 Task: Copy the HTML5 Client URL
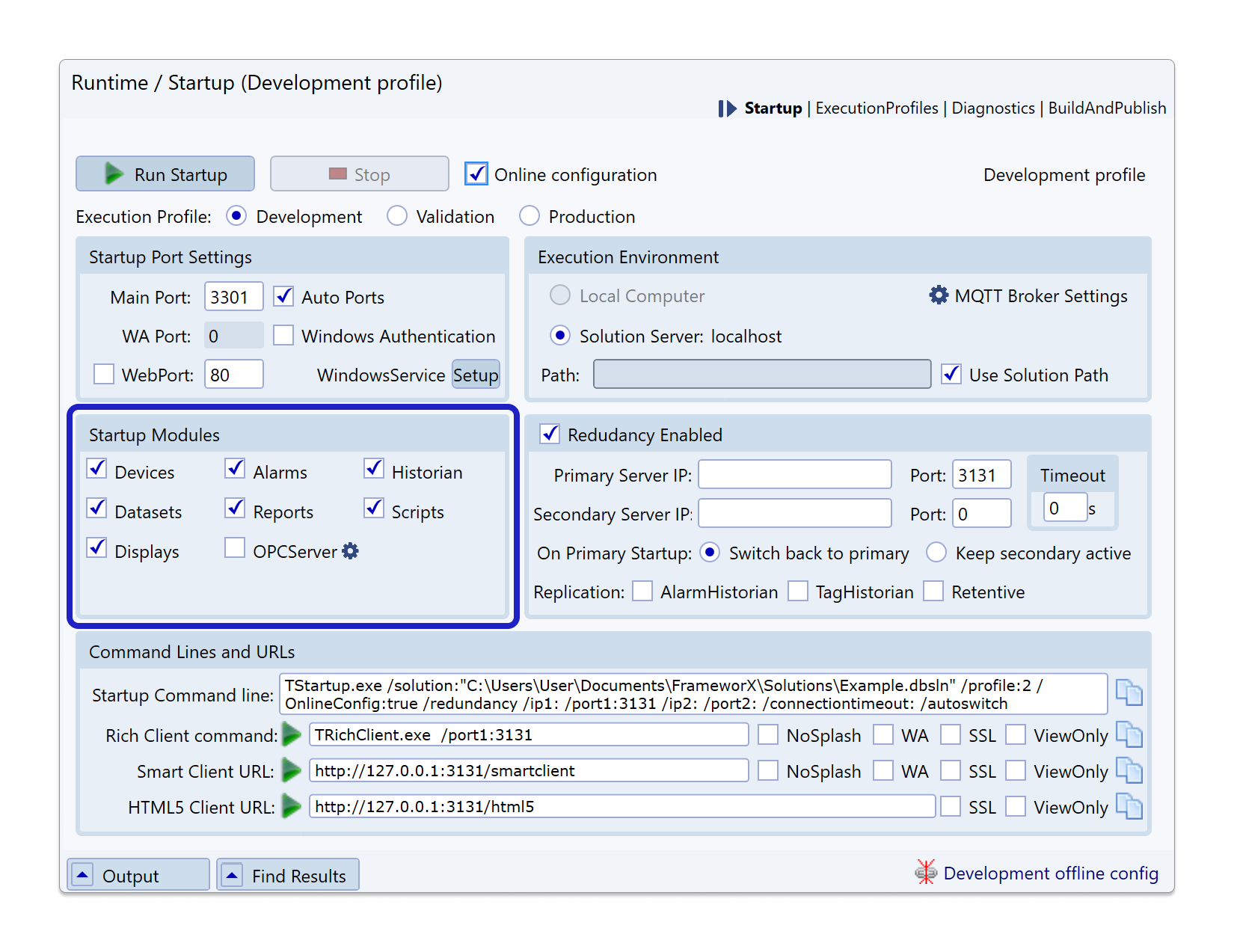point(1129,807)
